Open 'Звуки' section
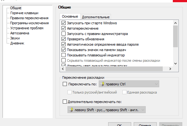This screenshot has height=126, width=187. click(15, 38)
